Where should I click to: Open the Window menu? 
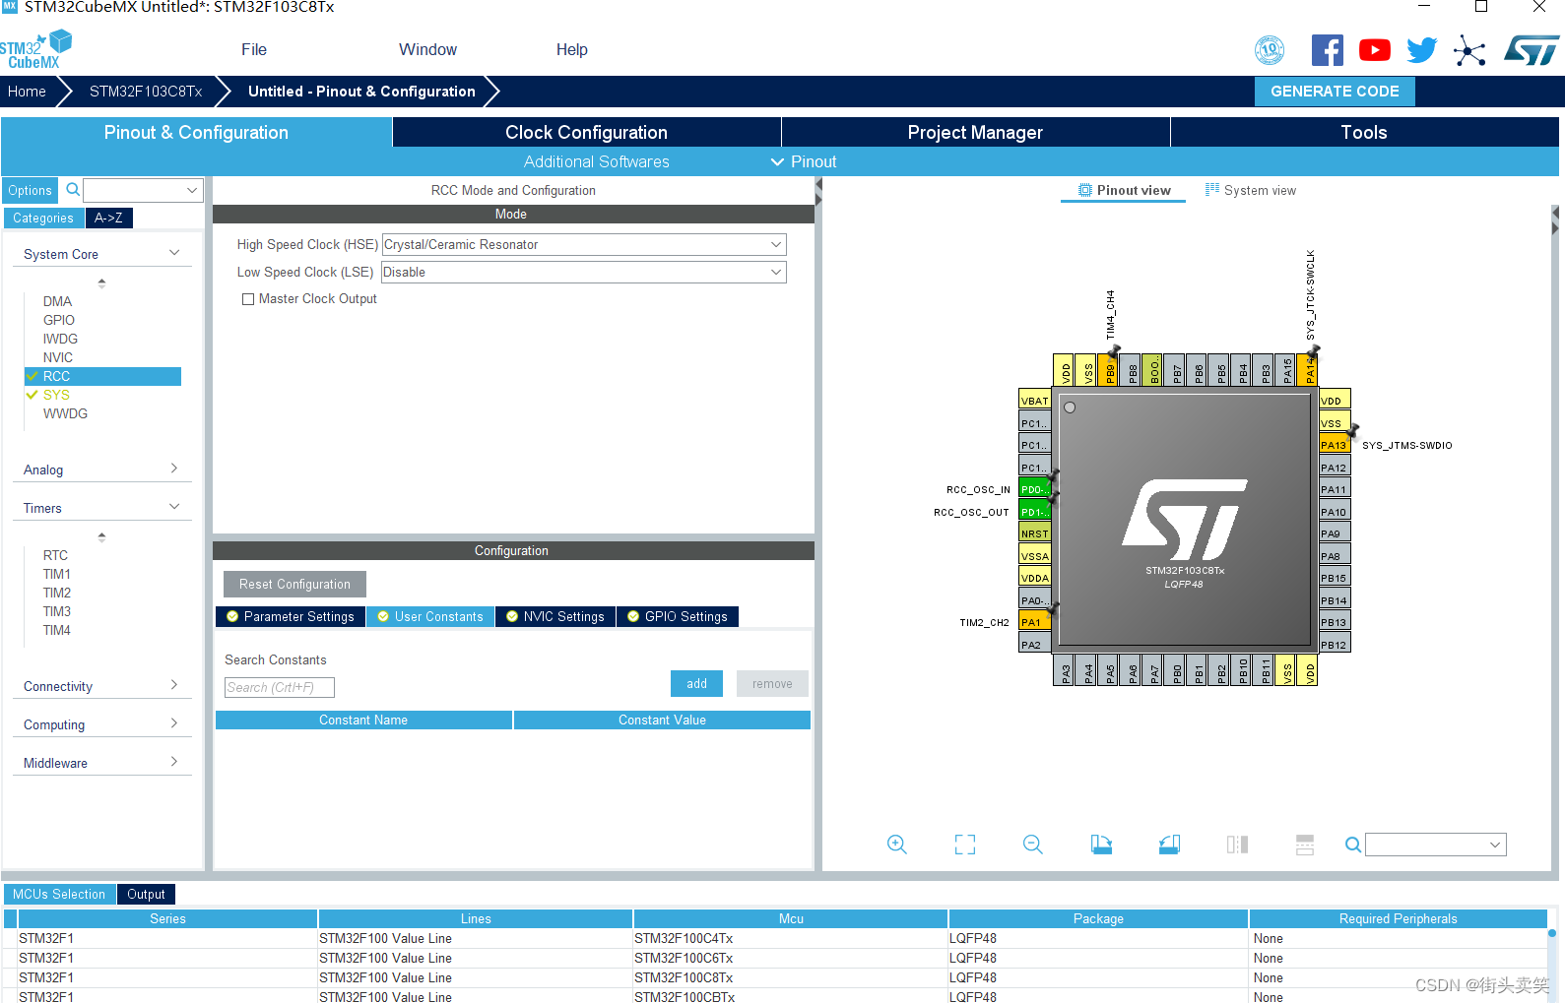point(427,49)
